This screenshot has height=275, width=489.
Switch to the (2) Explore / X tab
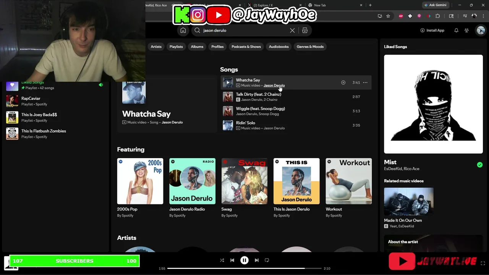point(273,5)
